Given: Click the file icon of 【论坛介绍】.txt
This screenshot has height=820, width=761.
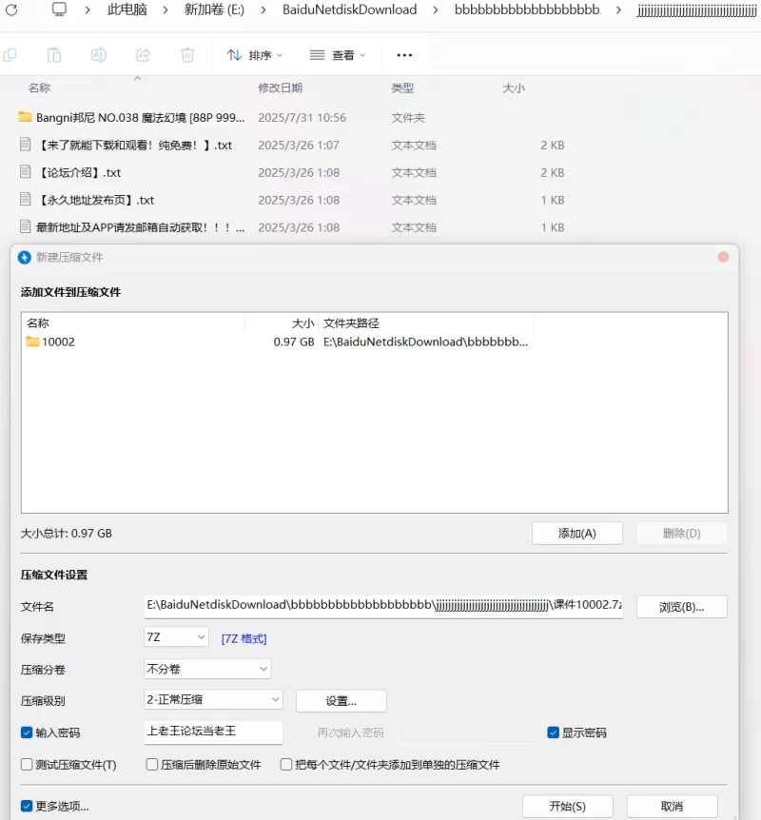Looking at the screenshot, I should coord(25,171).
